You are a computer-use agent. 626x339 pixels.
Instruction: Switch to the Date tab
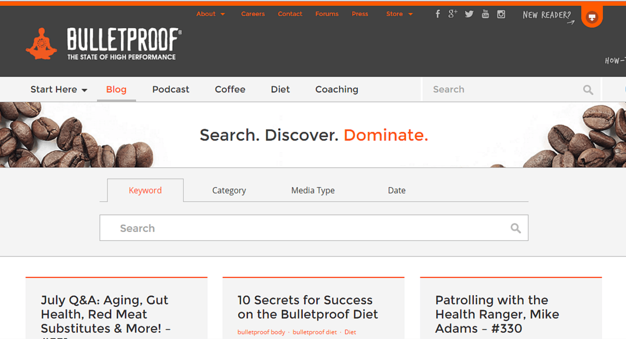(396, 190)
